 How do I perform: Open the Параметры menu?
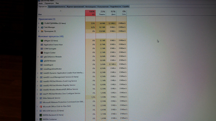[x=49, y=3]
